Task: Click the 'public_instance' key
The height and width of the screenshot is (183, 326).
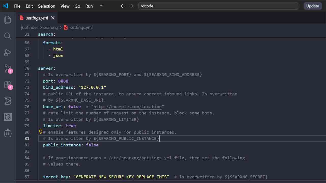Action: pyautogui.click(x=62, y=145)
